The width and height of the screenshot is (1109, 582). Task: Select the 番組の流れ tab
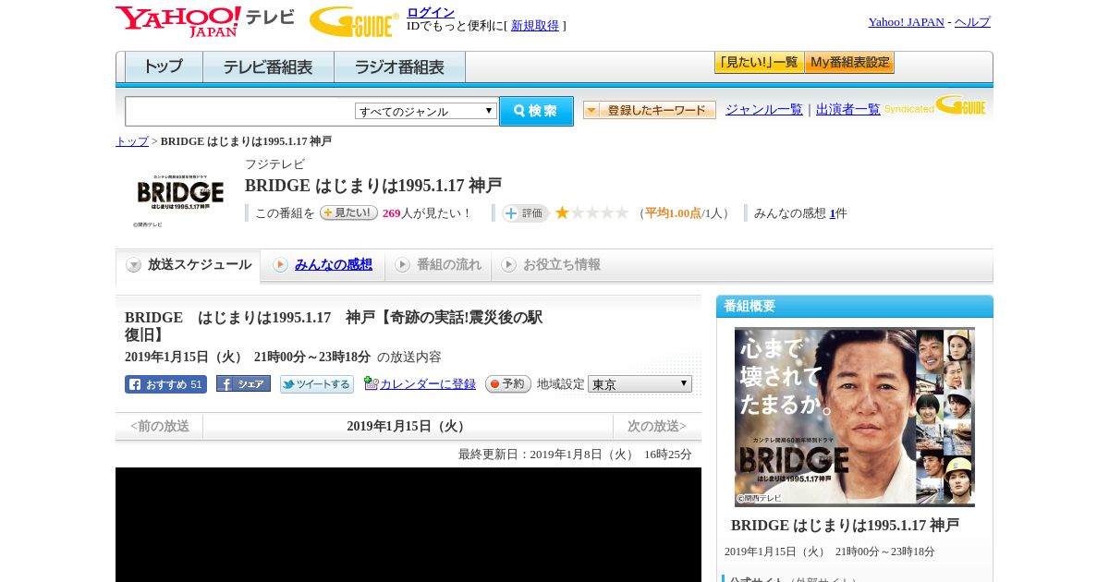[x=438, y=265]
